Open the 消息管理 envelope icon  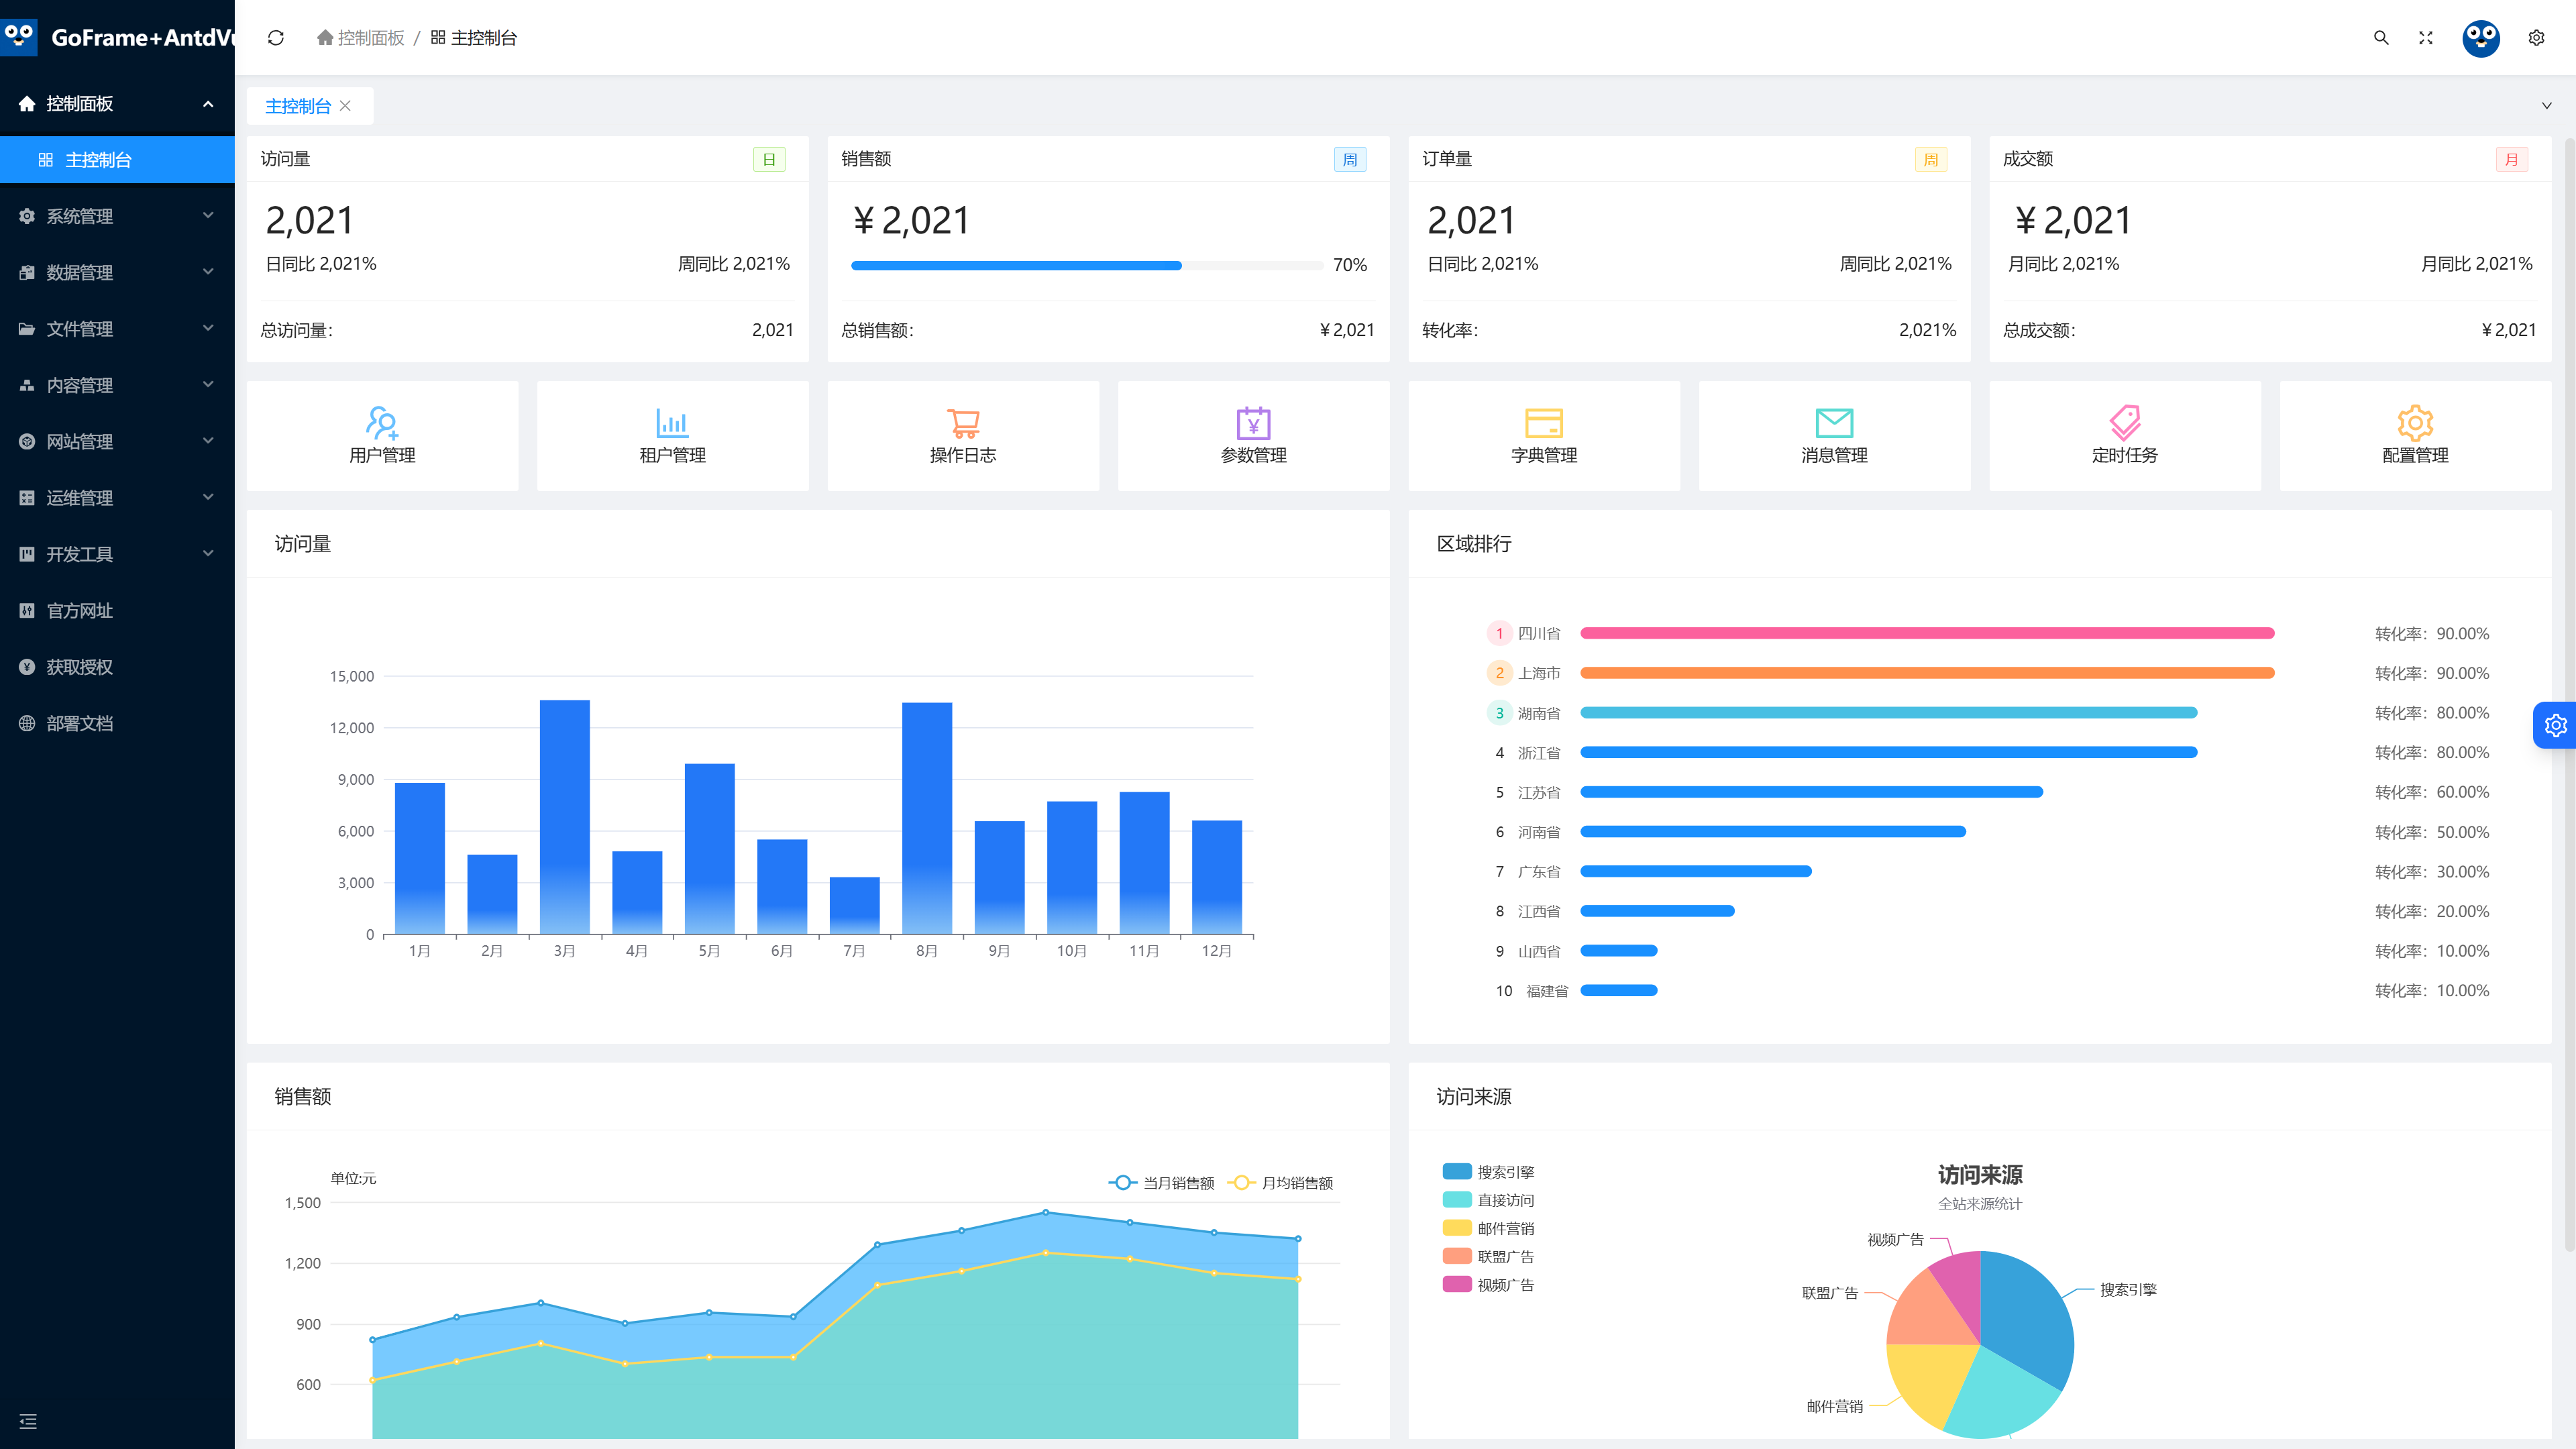point(1834,422)
